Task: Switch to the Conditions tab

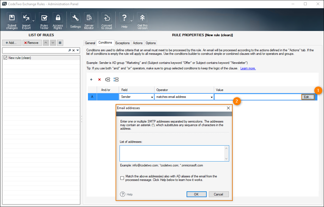Action: (105, 42)
